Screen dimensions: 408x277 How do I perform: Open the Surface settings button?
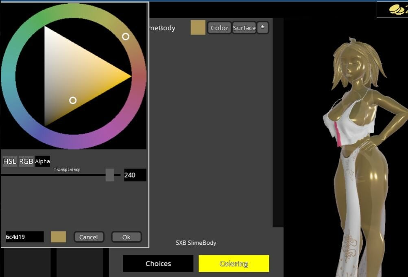244,28
